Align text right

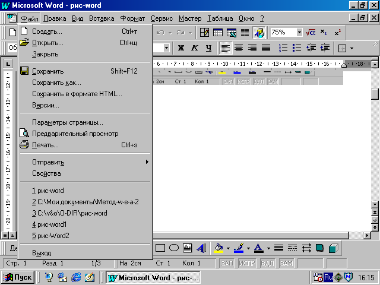click(x=252, y=48)
